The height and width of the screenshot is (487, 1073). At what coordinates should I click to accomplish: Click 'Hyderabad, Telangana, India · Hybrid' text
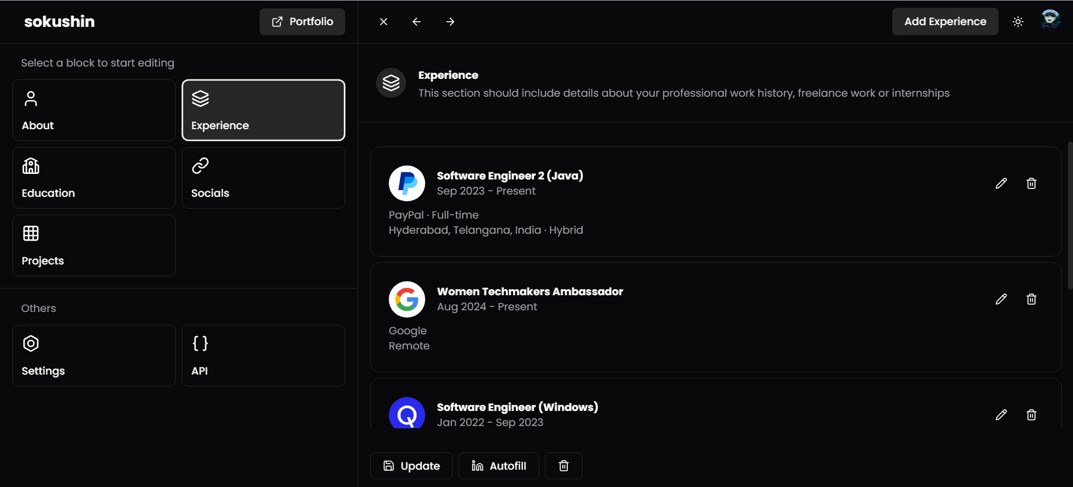tap(486, 230)
